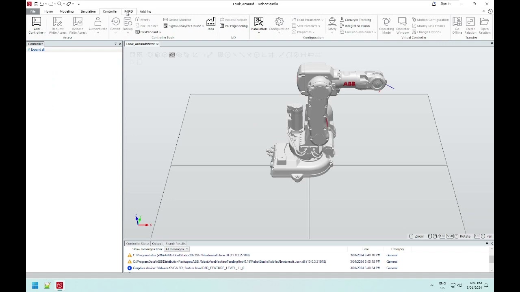Switch to the Modeling ribbon tab
This screenshot has width=520, height=292.
click(67, 11)
